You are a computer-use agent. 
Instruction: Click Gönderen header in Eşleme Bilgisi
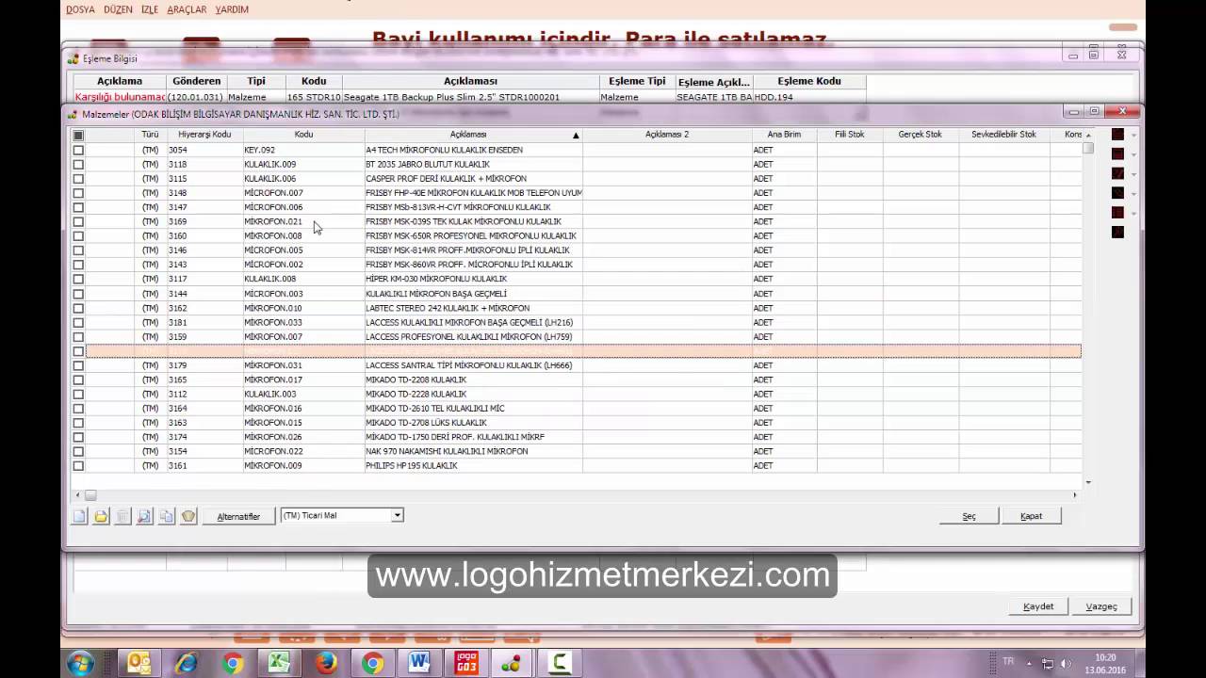(x=197, y=81)
